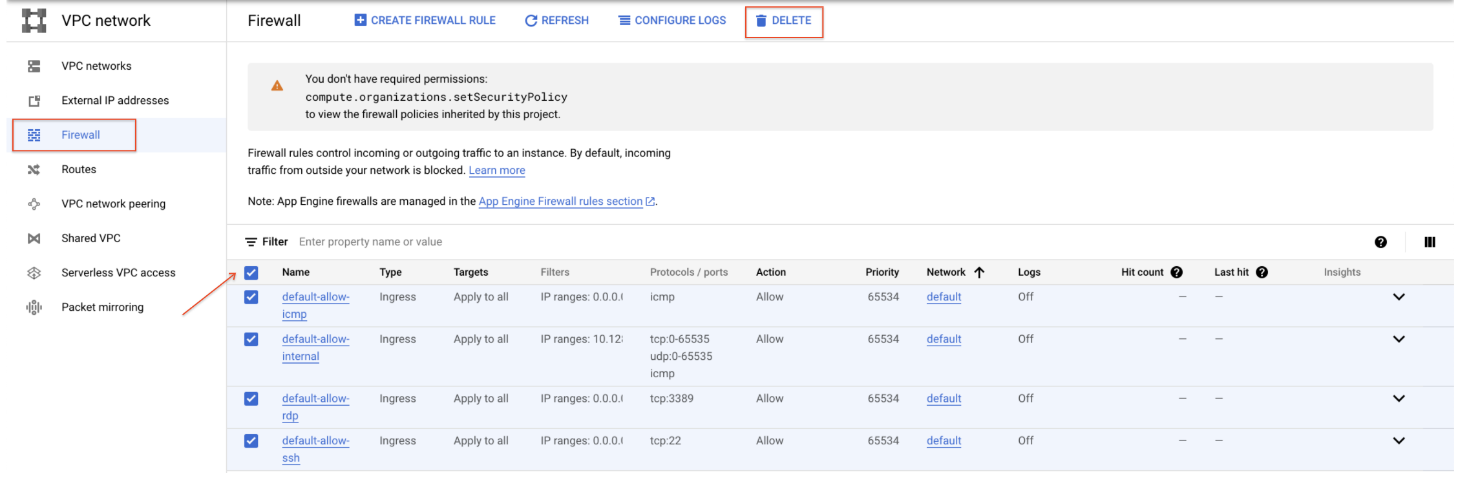Expand the default-allow-internal row details
The height and width of the screenshot is (478, 1458).
1399,339
